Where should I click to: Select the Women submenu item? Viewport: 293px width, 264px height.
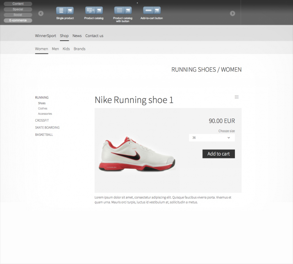click(x=42, y=49)
